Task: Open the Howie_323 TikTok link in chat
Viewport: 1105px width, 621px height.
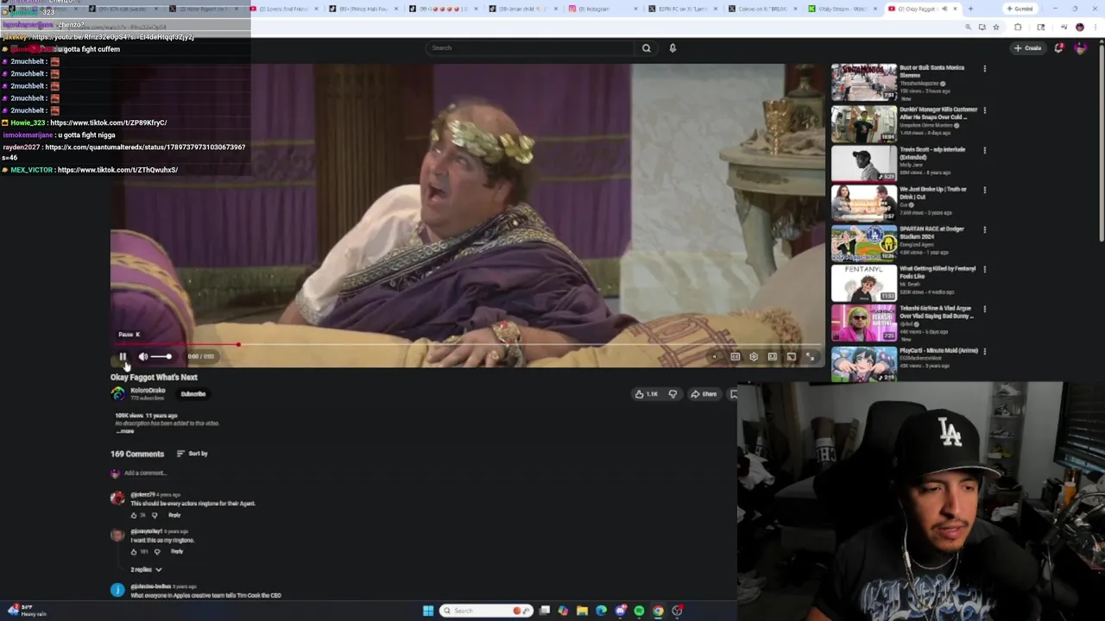Action: [x=109, y=122]
